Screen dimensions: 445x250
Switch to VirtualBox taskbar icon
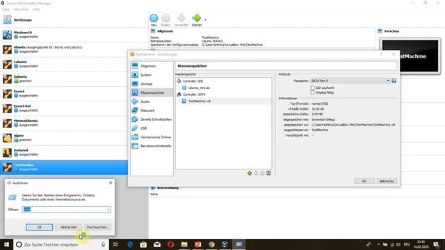(x=225, y=244)
